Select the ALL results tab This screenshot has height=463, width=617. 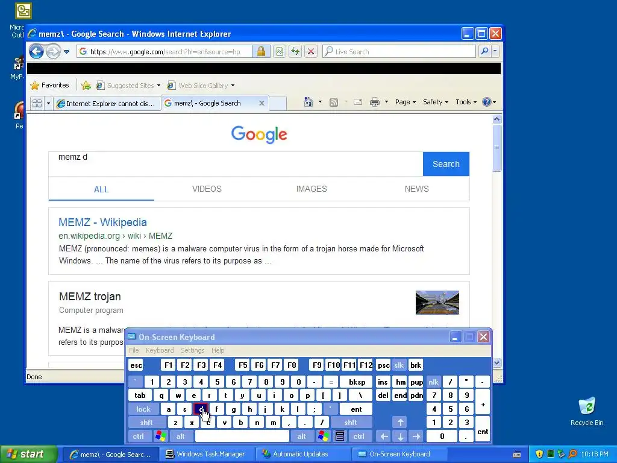coord(101,189)
